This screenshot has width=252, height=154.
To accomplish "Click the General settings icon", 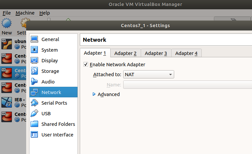I will click(34, 39).
